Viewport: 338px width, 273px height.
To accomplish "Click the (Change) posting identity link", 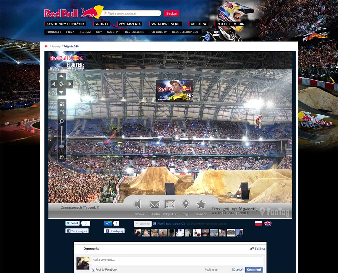I will (x=238, y=270).
